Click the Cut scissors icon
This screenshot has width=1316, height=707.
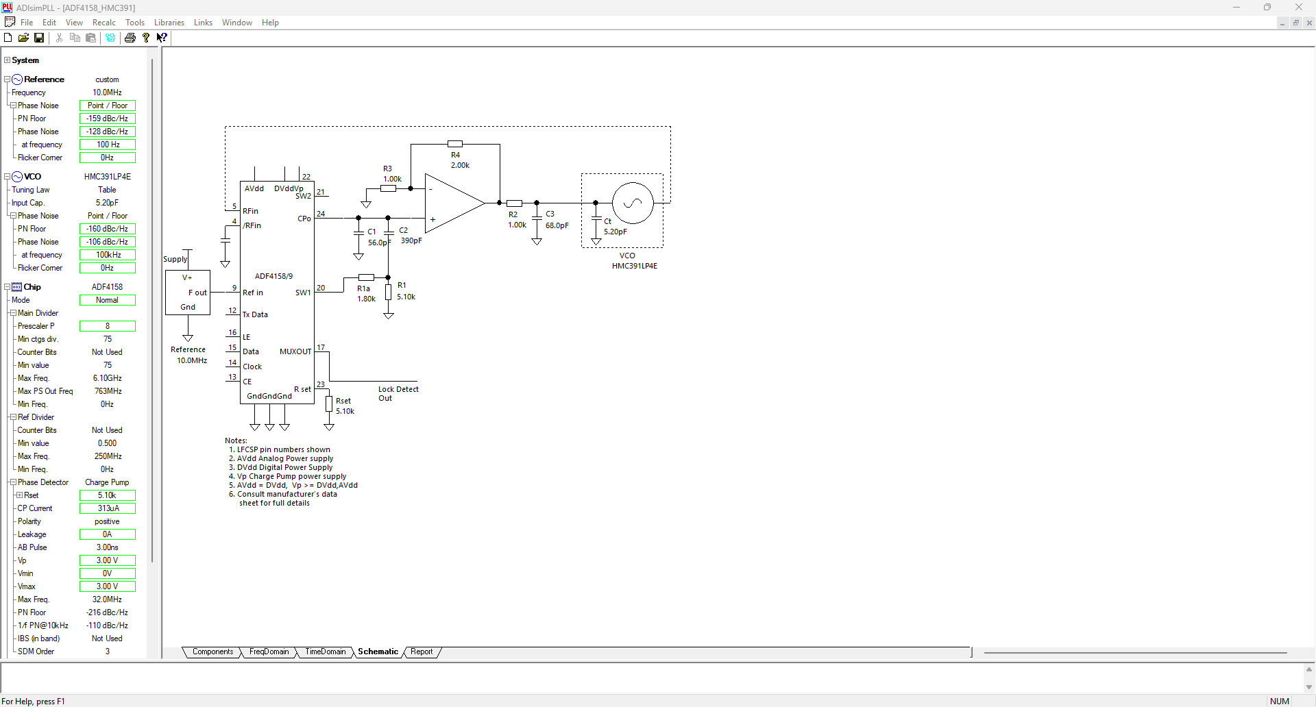[x=60, y=38]
